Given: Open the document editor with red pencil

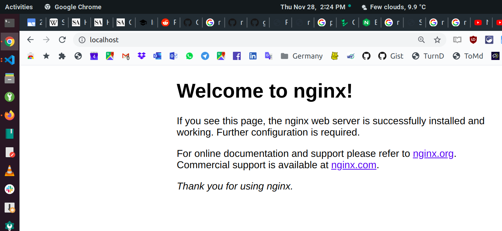Looking at the screenshot, I should (10, 152).
